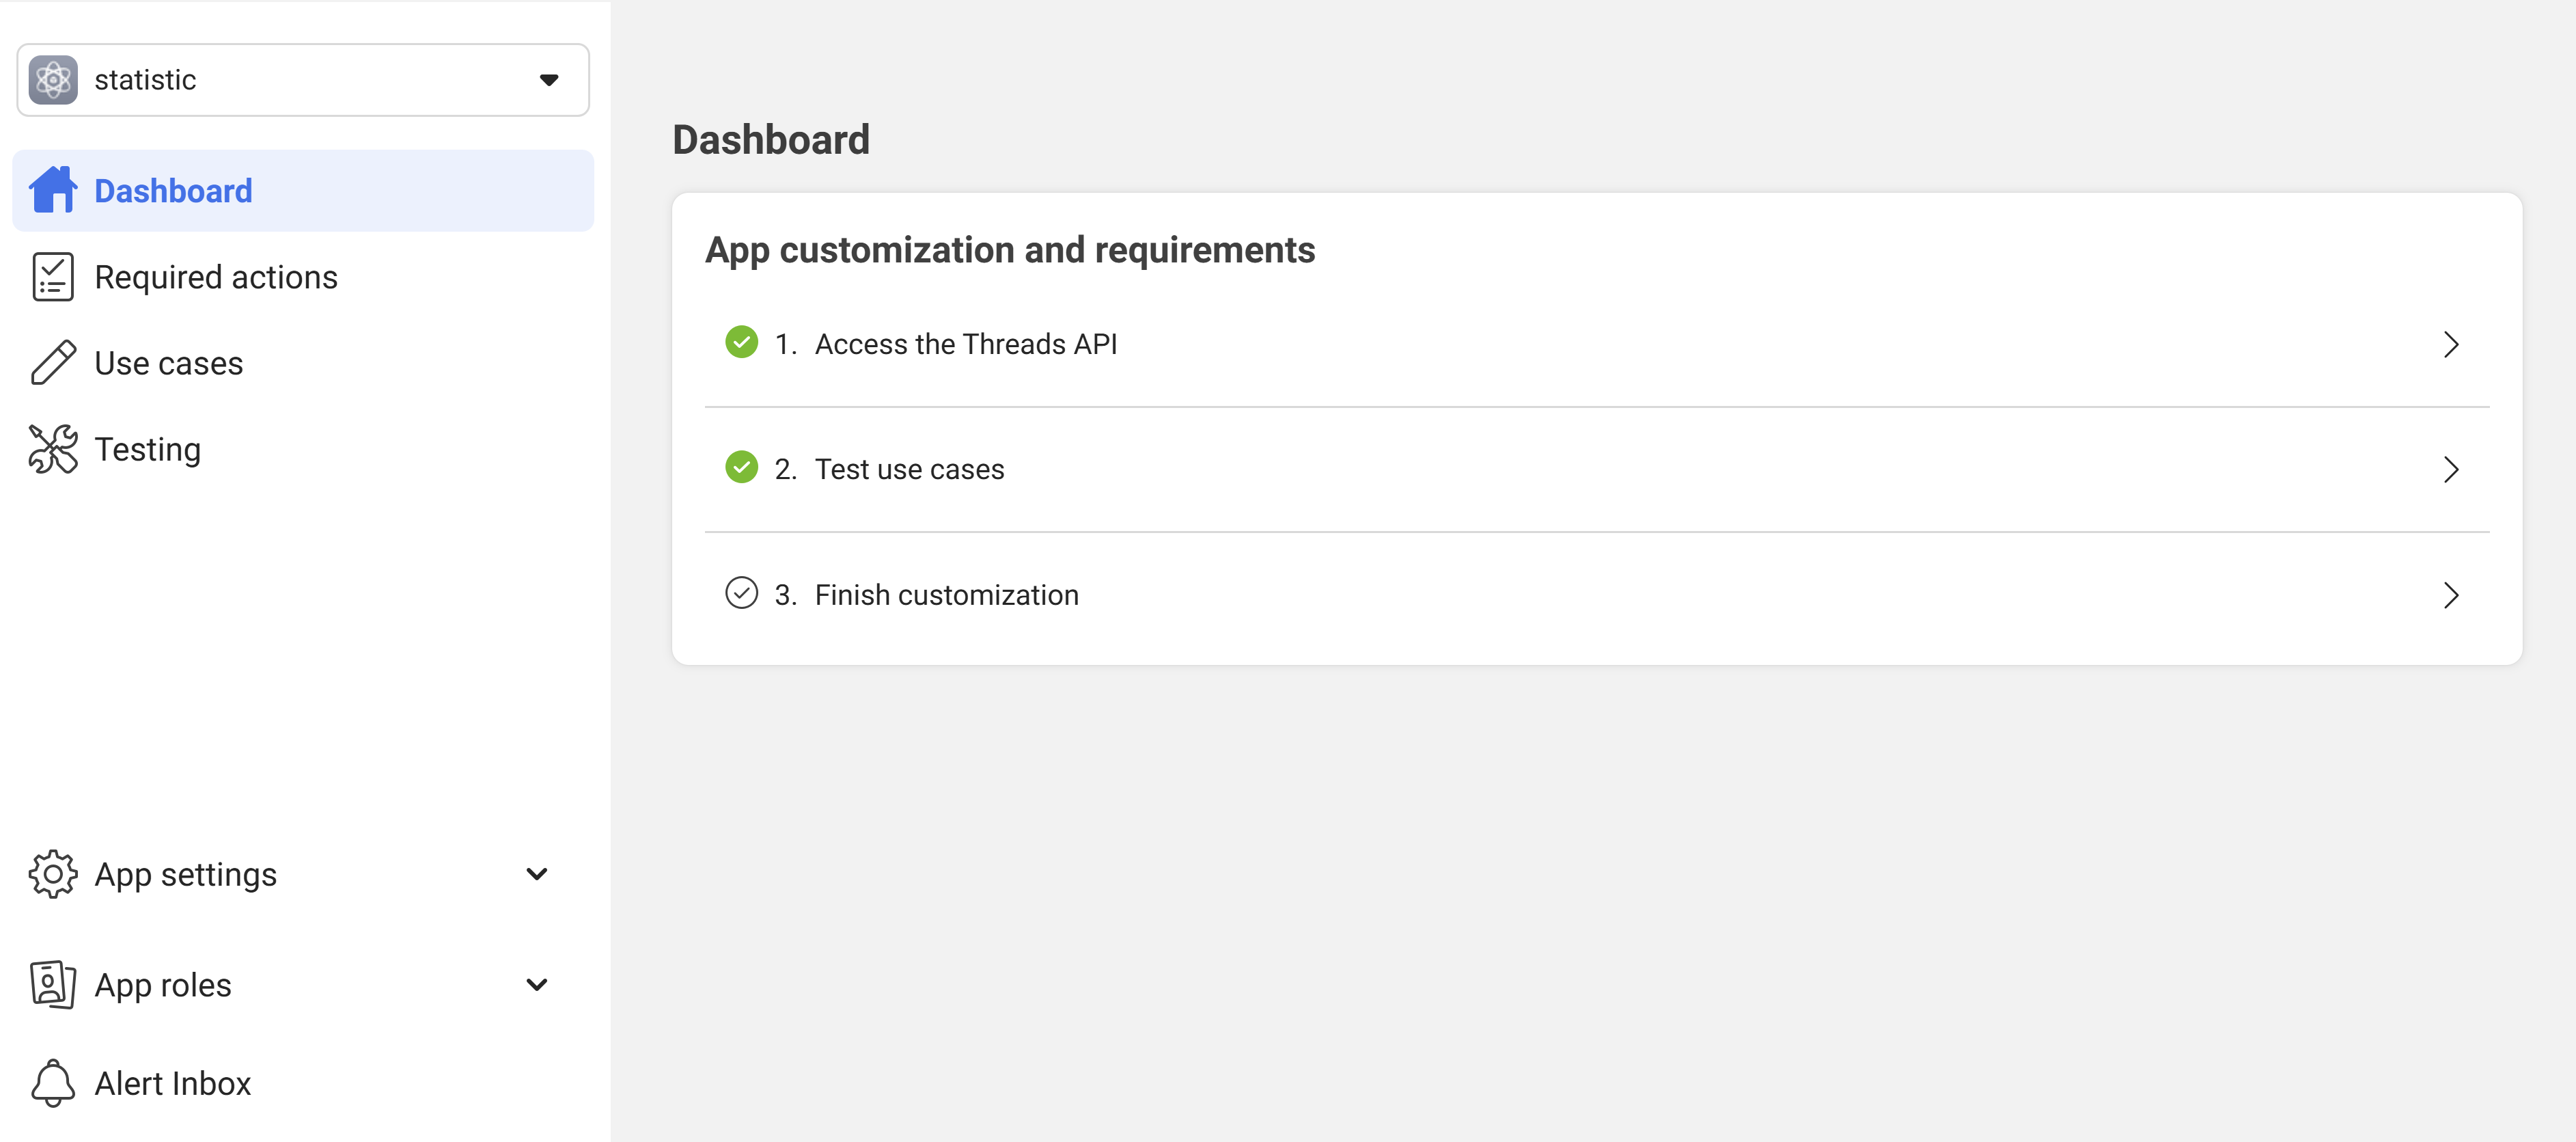
Task: Click the Dashboard home icon
Action: pyautogui.click(x=53, y=190)
